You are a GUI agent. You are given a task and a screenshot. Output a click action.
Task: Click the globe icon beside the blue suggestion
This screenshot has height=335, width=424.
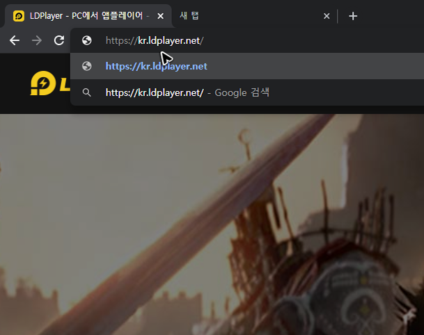pyautogui.click(x=87, y=66)
